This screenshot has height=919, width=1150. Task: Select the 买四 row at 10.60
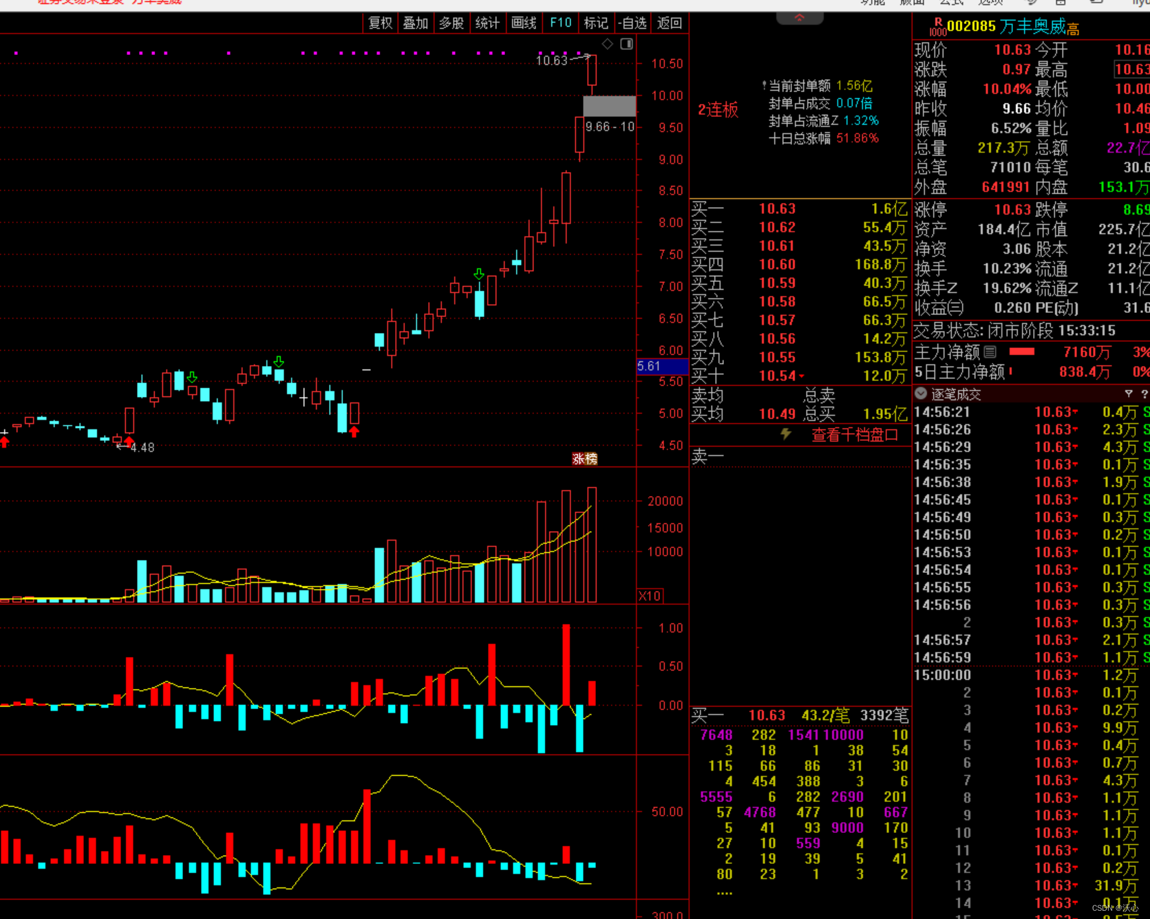coord(800,264)
